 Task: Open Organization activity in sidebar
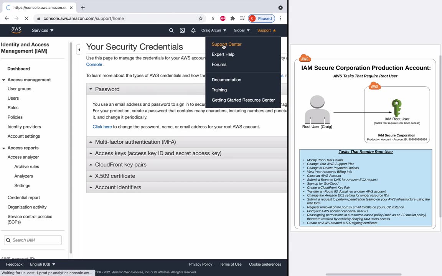click(x=27, y=207)
